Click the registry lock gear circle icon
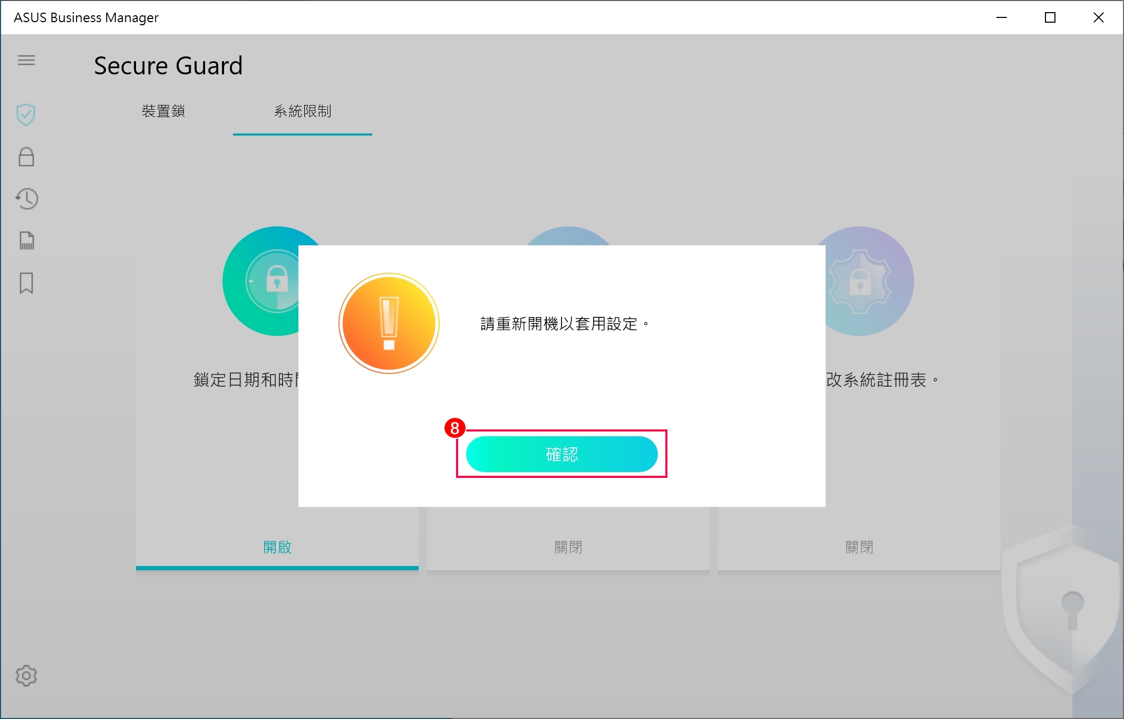 click(x=870, y=281)
